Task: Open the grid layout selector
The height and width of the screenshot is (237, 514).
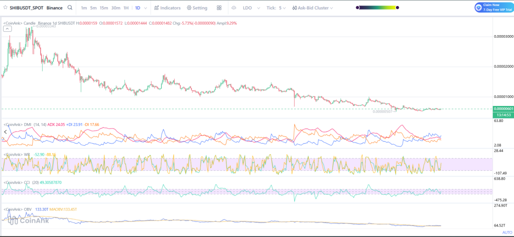Action: (x=219, y=8)
